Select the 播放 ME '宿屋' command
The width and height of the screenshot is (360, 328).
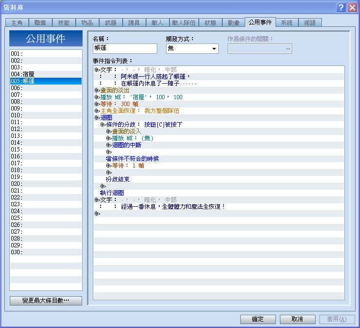219,97
